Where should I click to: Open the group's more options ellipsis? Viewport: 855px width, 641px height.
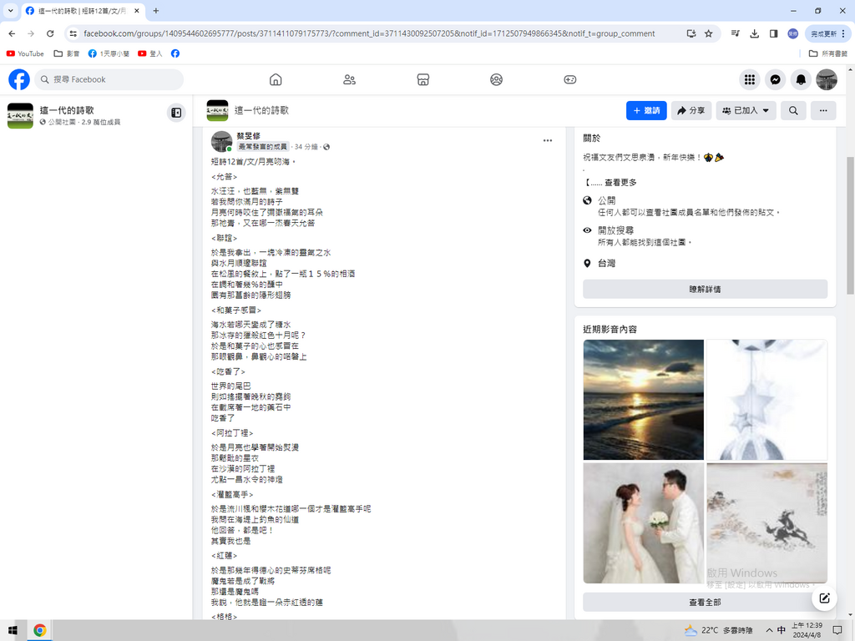tap(822, 110)
